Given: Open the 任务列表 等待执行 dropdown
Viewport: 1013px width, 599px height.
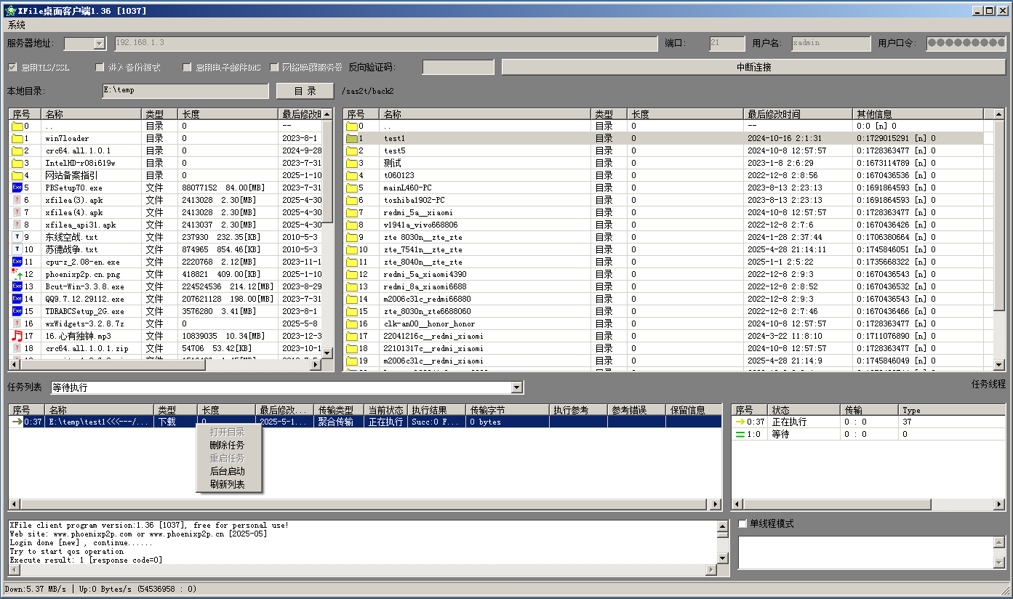Looking at the screenshot, I should (516, 387).
